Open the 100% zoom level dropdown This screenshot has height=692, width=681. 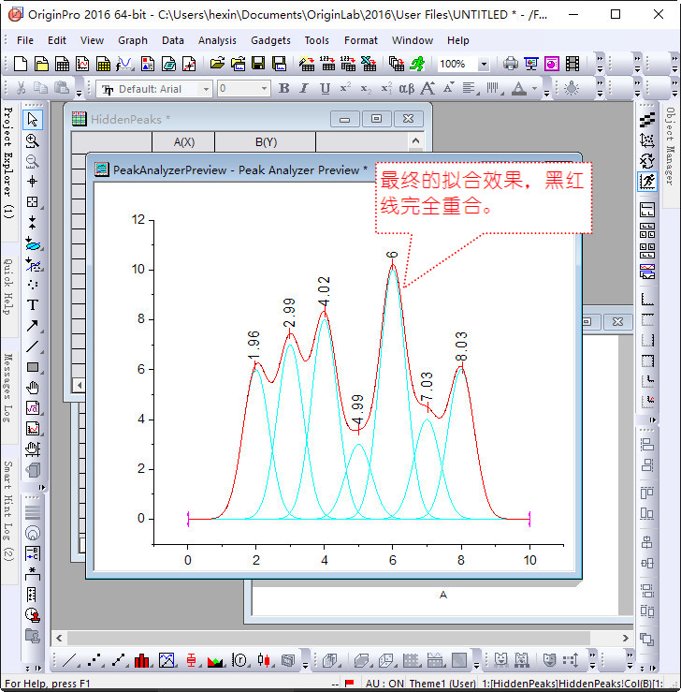pyautogui.click(x=483, y=65)
